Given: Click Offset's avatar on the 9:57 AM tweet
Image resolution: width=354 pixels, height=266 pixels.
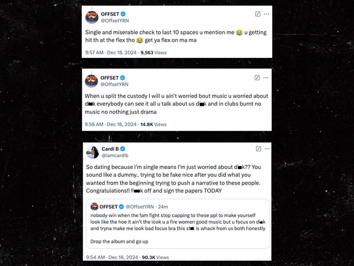Looking at the screenshot, I should [91, 17].
